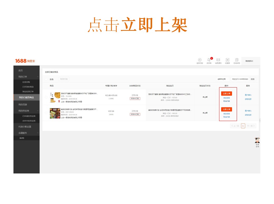This screenshot has width=274, height=204.
Task: Click the 修改规格 link in row one
Action: 227,98
